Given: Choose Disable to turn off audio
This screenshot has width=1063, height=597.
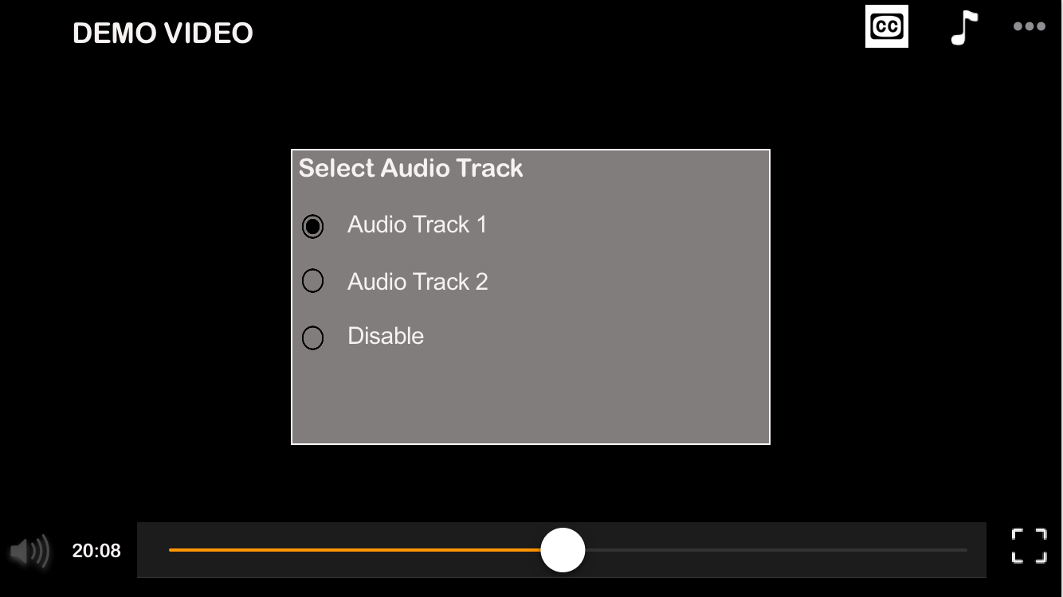Looking at the screenshot, I should pos(313,338).
